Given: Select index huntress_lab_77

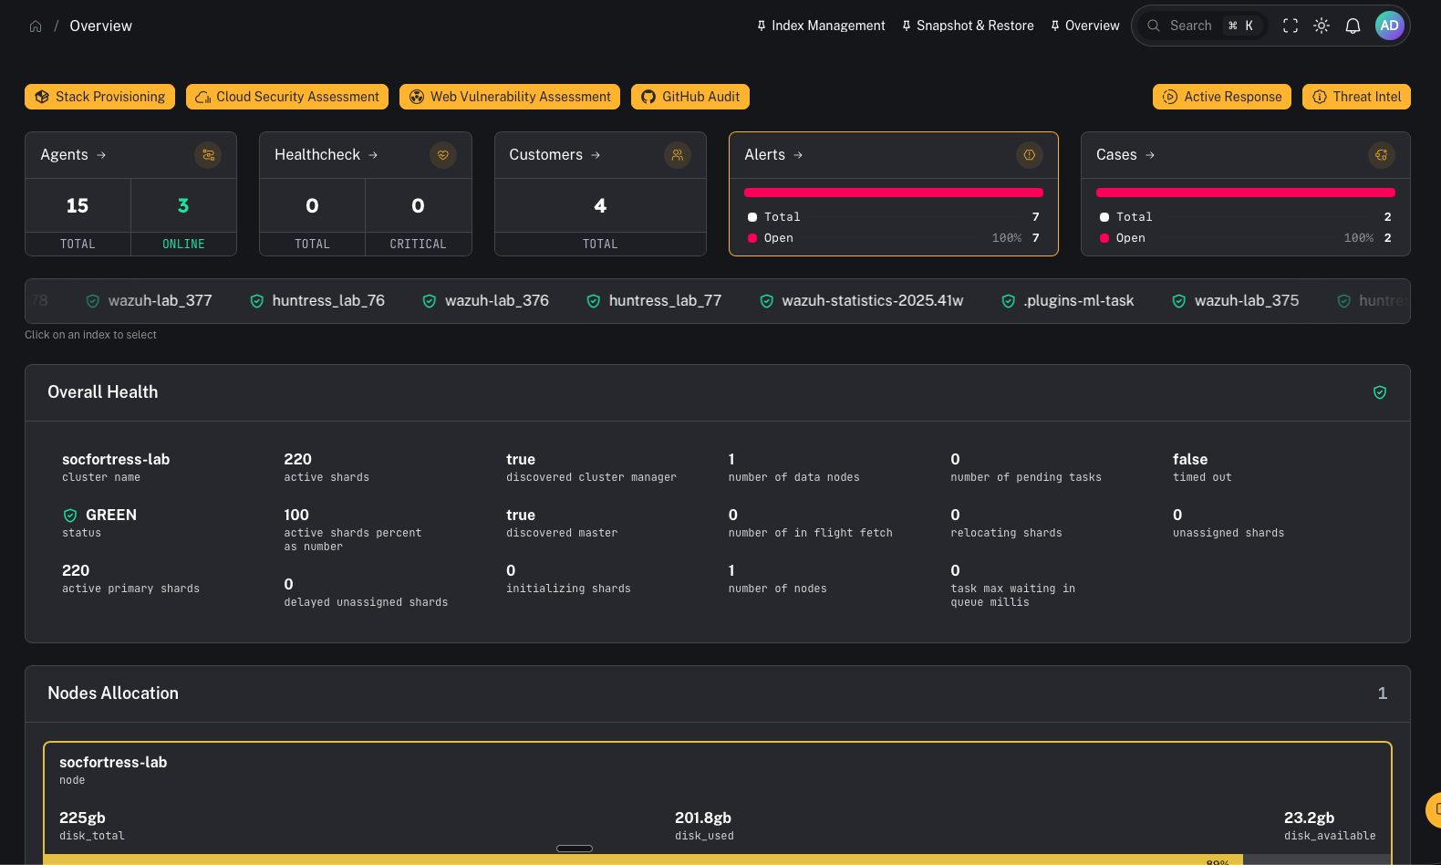Looking at the screenshot, I should (x=654, y=301).
